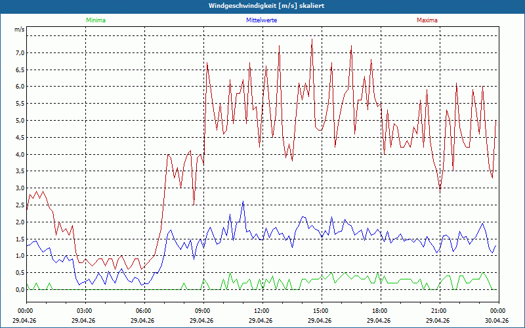
Task: Click the green Minima legend label
Action: click(x=96, y=20)
